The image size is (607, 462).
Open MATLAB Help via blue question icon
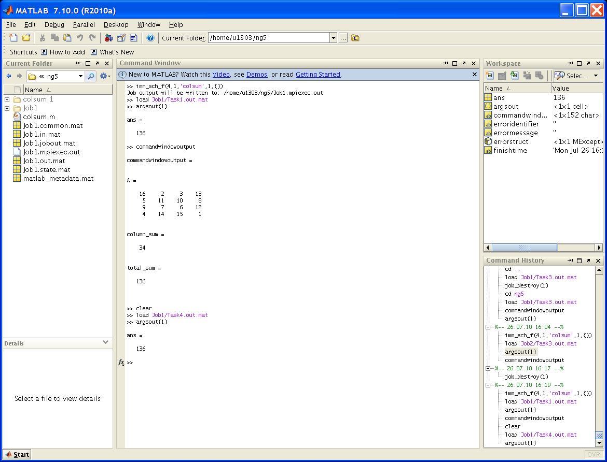click(150, 37)
